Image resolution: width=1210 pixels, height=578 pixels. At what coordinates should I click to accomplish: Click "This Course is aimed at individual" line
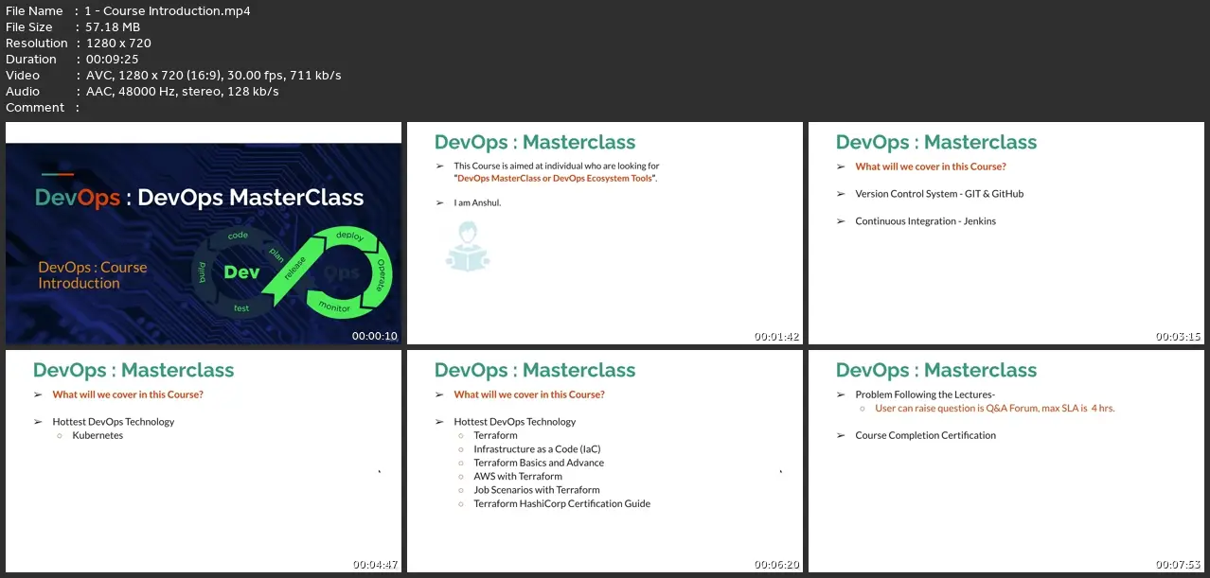point(557,166)
